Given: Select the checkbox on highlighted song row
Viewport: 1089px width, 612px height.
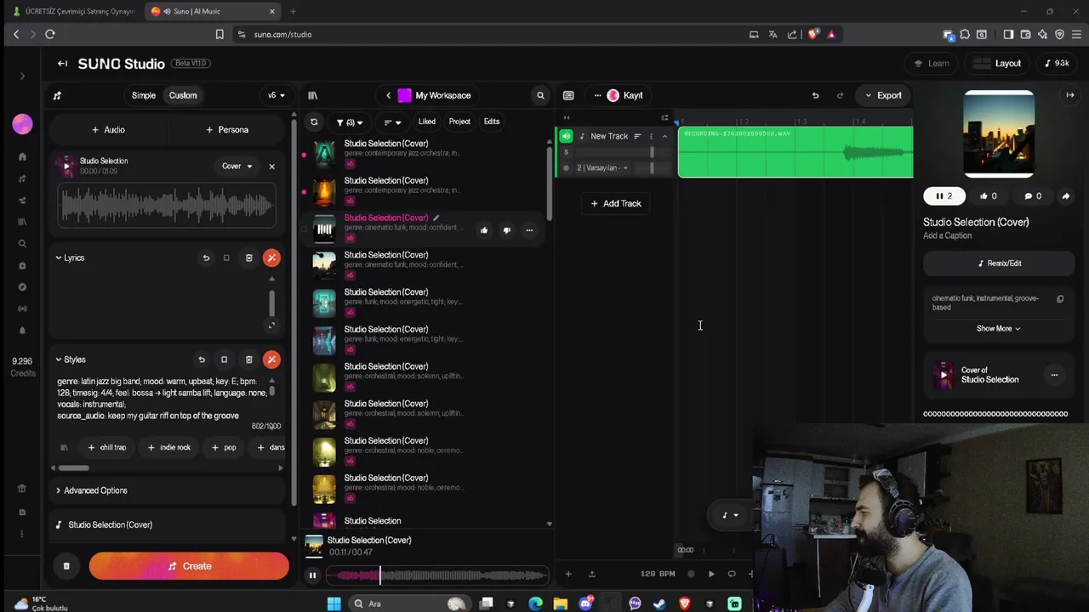Looking at the screenshot, I should (304, 229).
